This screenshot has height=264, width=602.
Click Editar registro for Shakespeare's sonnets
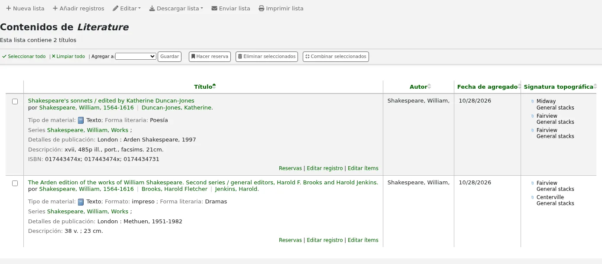tap(325, 168)
